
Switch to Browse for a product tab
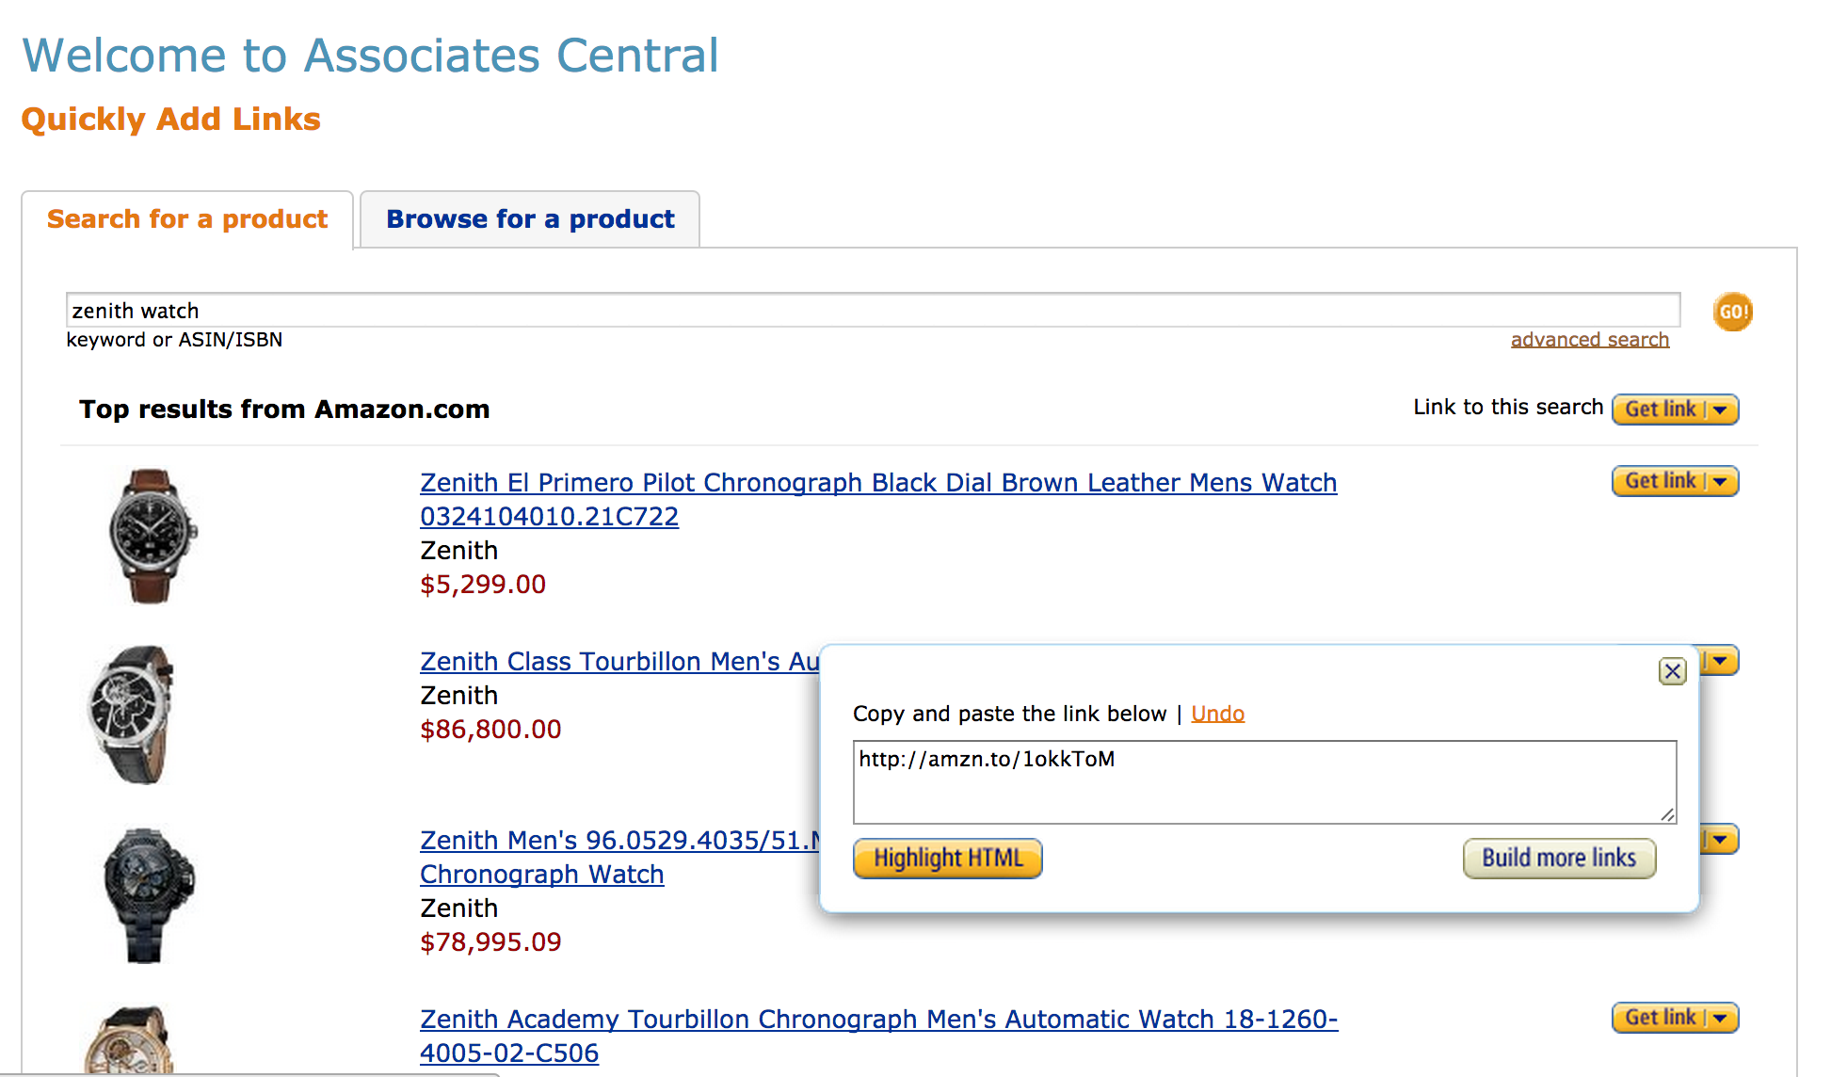(x=530, y=219)
